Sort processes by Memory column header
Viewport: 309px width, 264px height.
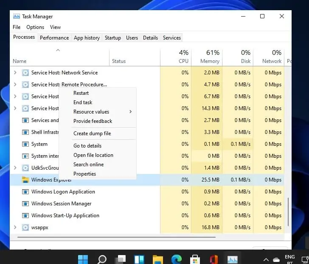[x=210, y=57]
